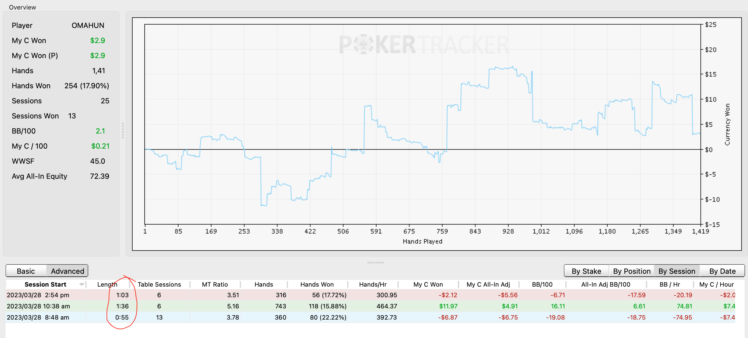Click the $11.97 My C Won cell

tap(448, 306)
